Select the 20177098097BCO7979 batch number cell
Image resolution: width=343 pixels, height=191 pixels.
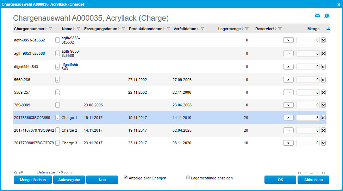click(x=34, y=143)
